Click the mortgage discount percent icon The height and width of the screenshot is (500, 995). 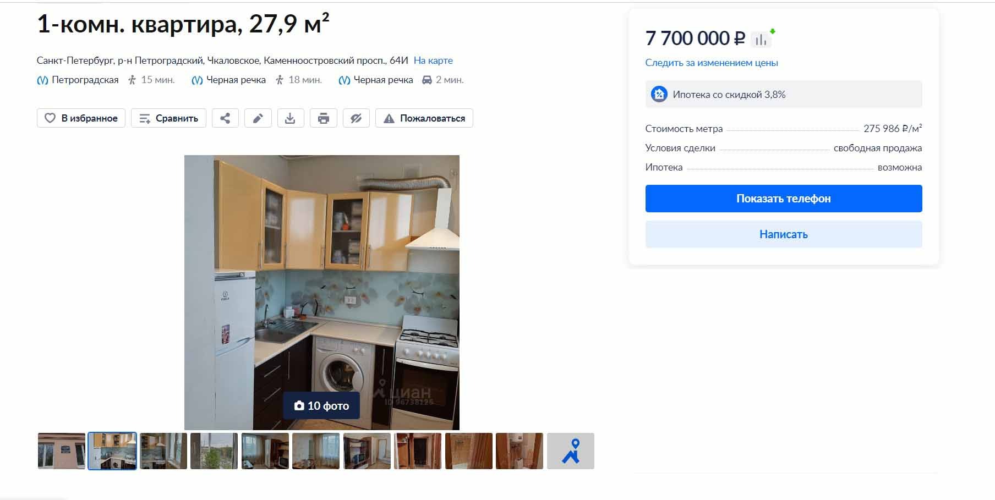[659, 94]
